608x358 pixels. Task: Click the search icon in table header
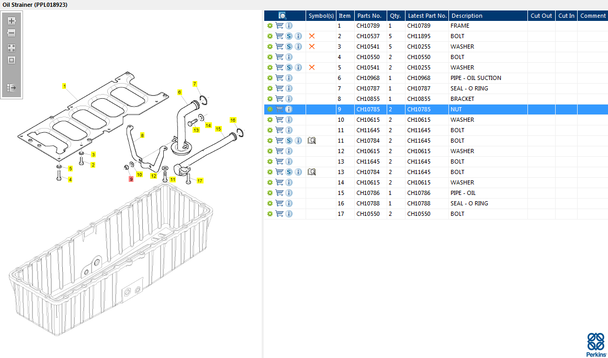283,16
